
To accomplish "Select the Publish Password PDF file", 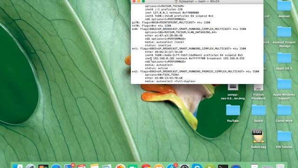I will (258, 87).
